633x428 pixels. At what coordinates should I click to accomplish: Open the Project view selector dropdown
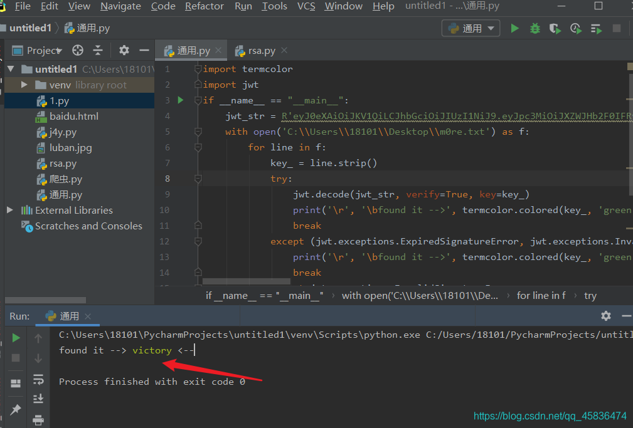click(x=37, y=50)
